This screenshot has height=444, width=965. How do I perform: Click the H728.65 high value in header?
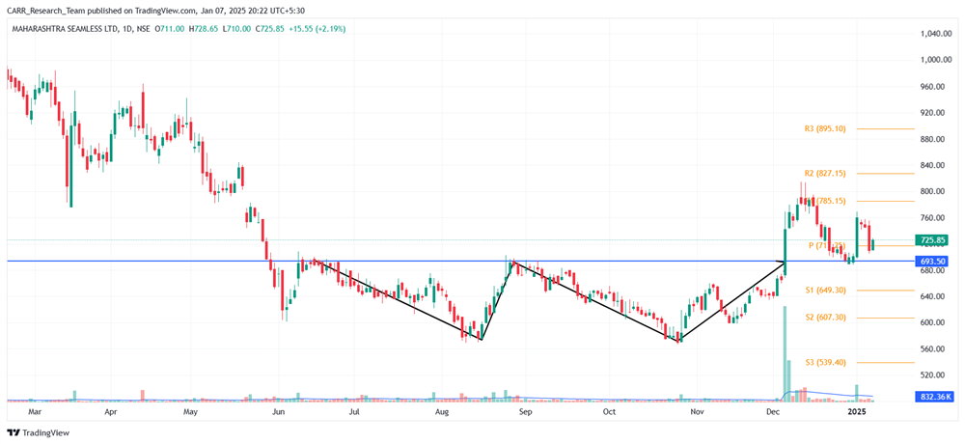tap(202, 28)
